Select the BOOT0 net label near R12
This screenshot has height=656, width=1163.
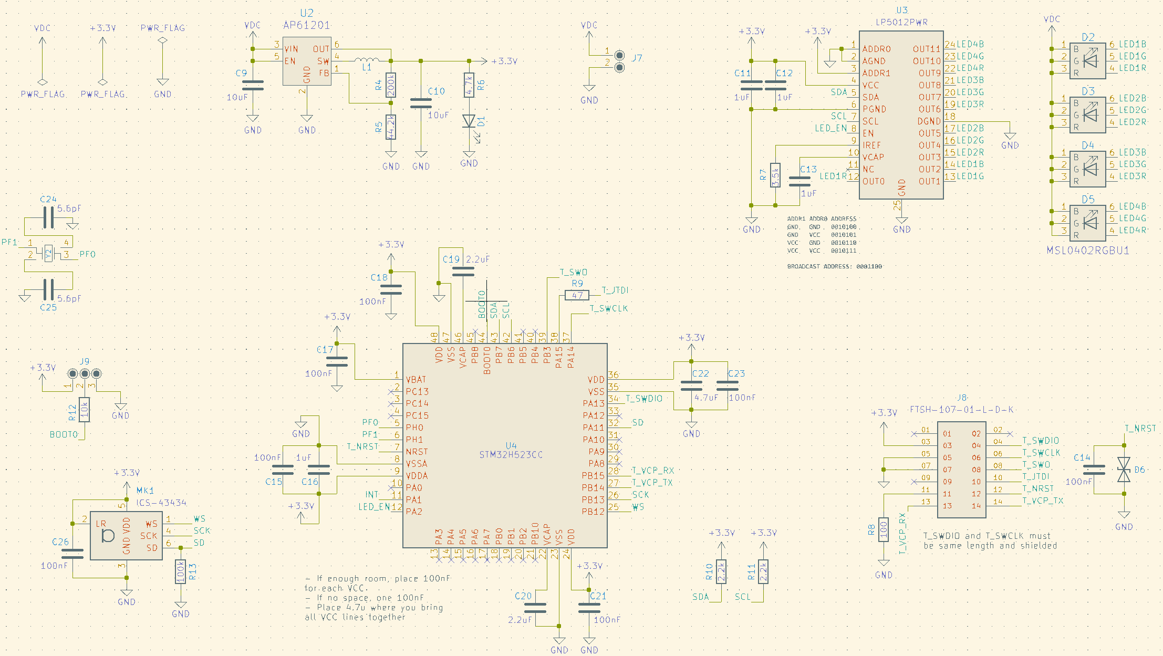63,434
